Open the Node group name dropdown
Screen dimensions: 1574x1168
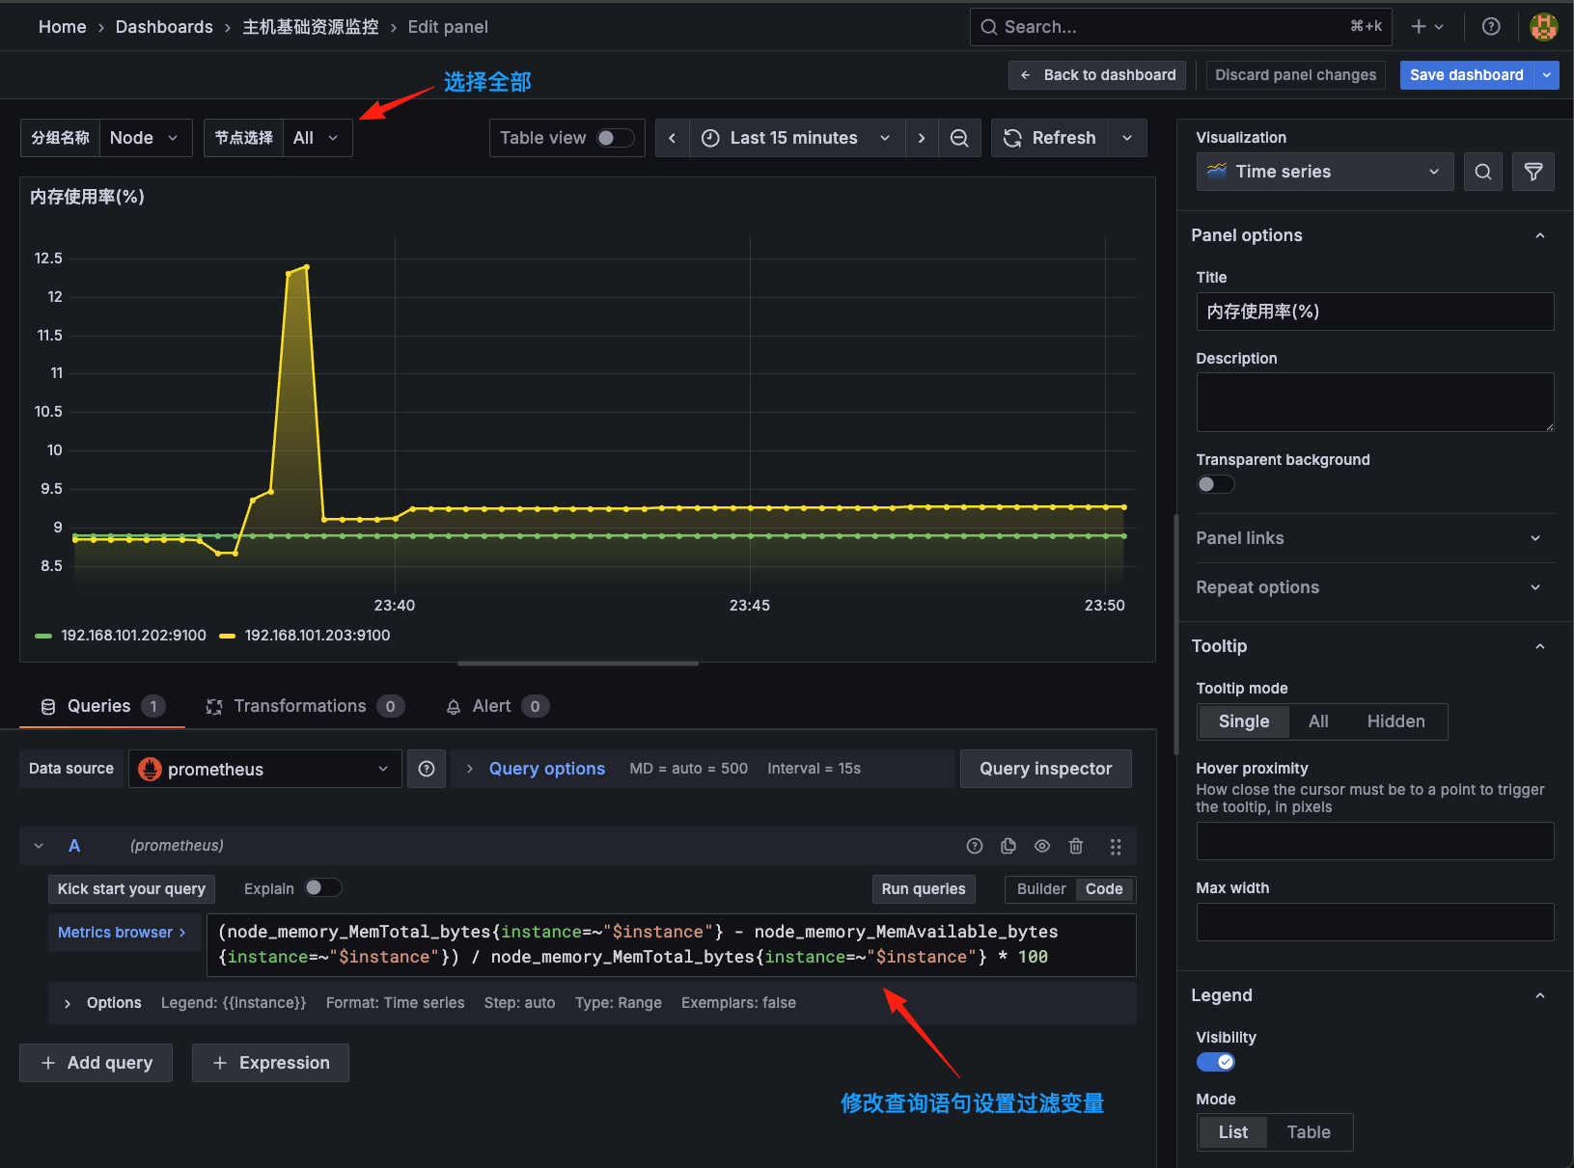pyautogui.click(x=145, y=138)
